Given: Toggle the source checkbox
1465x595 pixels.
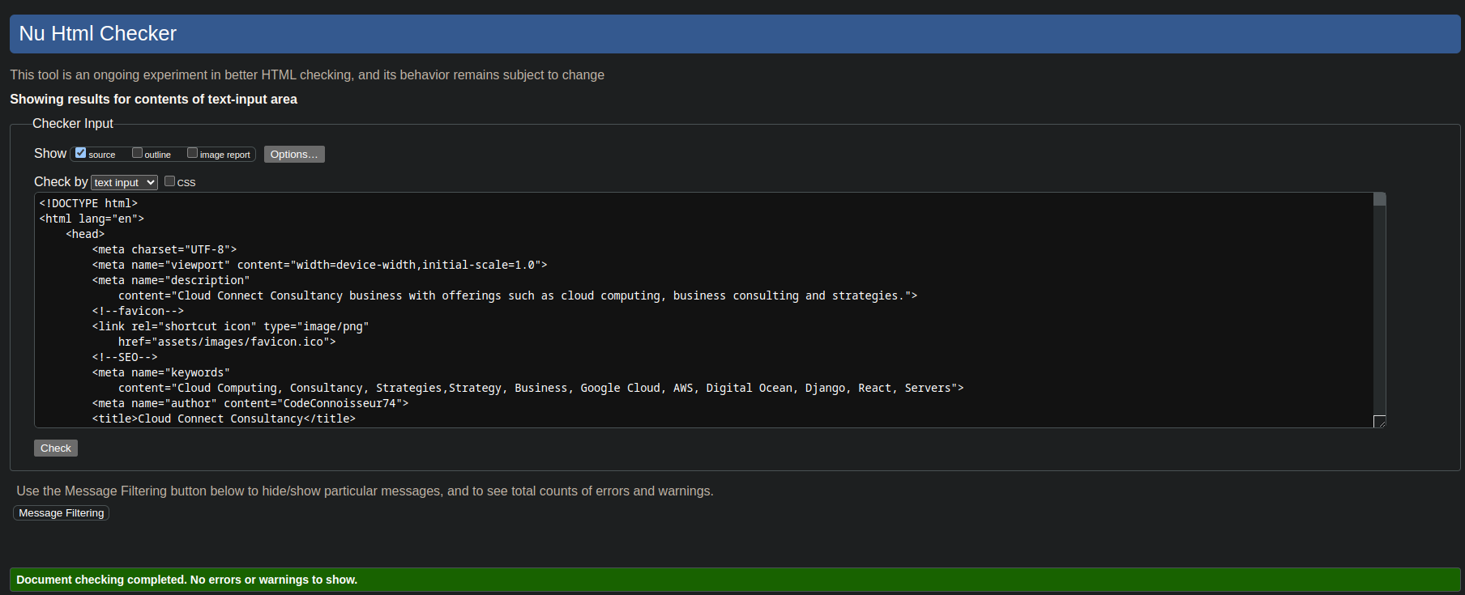Looking at the screenshot, I should (80, 152).
